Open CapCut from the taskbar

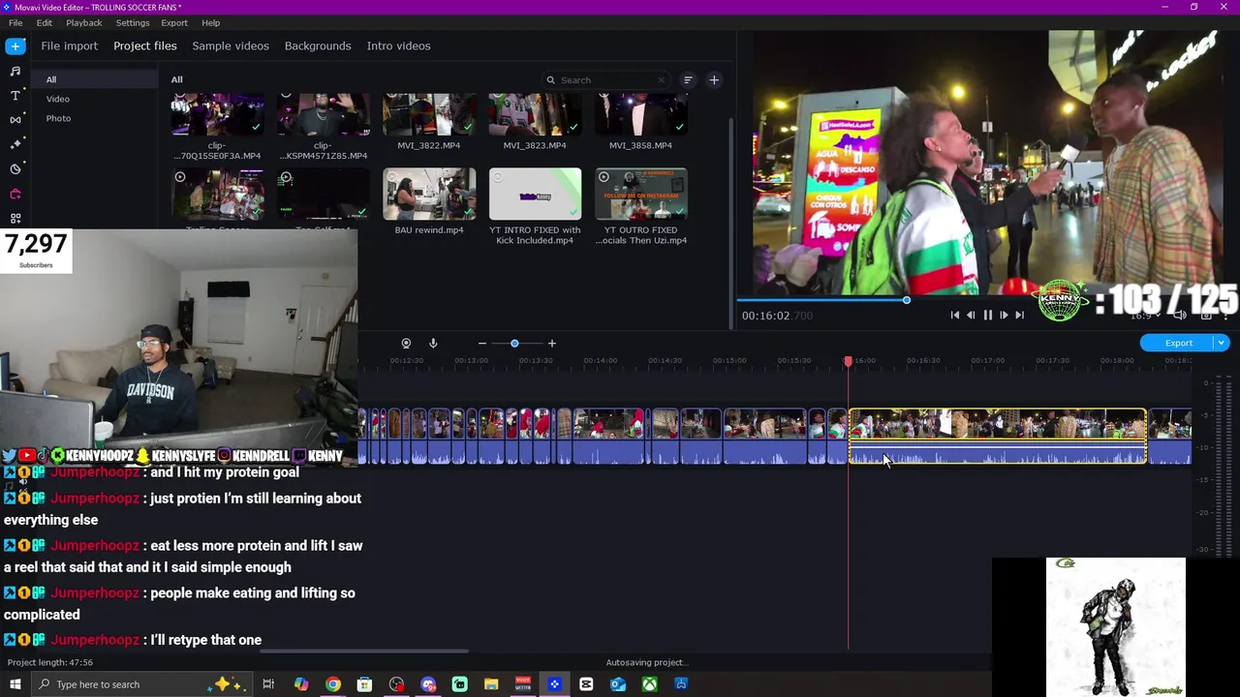[586, 684]
